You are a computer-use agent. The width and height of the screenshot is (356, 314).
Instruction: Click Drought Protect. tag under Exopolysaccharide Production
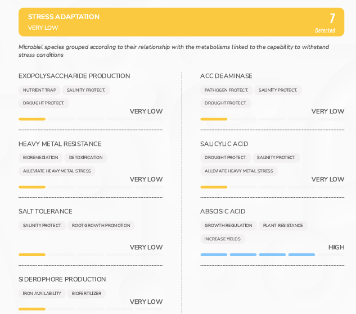(43, 103)
